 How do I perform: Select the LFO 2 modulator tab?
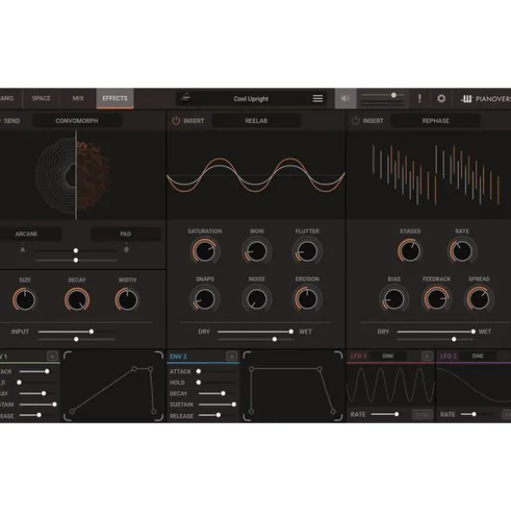pos(448,356)
